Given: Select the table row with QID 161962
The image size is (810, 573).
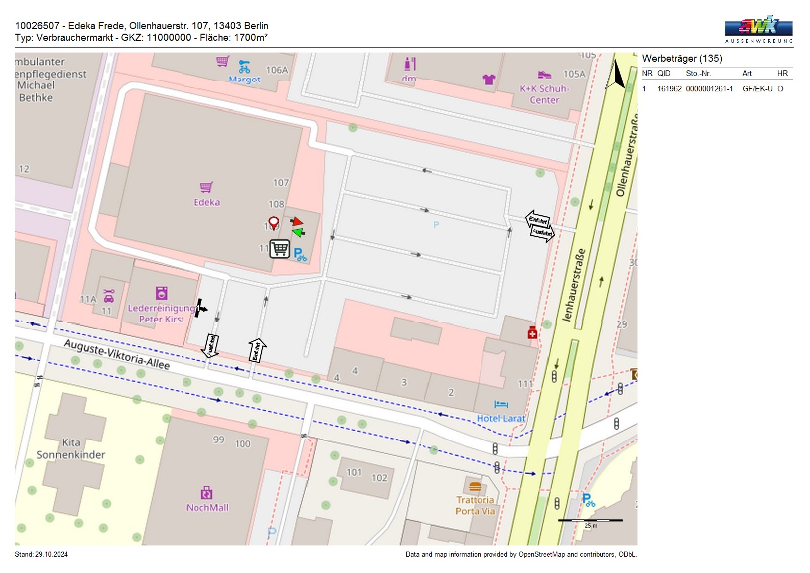Looking at the screenshot, I should (717, 89).
